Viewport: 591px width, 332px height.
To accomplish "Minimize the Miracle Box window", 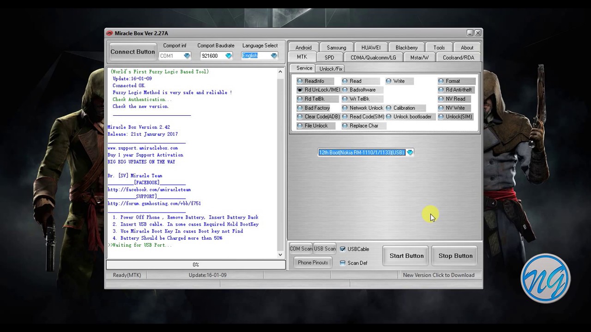I will [x=470, y=33].
